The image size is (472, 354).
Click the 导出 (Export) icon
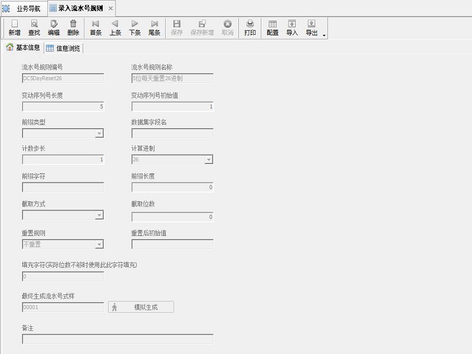click(312, 28)
